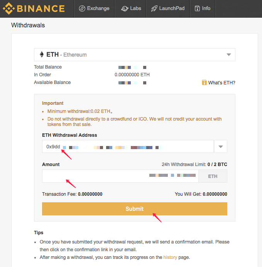Click the LaunchPad rocket icon
The width and height of the screenshot is (262, 267).
pyautogui.click(x=154, y=8)
